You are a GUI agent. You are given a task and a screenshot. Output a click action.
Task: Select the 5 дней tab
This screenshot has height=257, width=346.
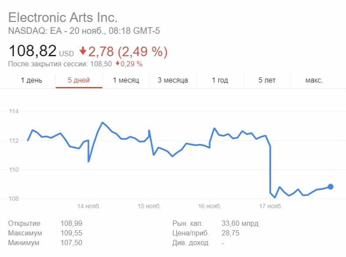click(79, 80)
